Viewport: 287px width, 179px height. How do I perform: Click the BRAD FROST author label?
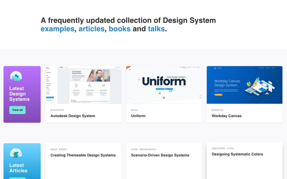point(59,149)
